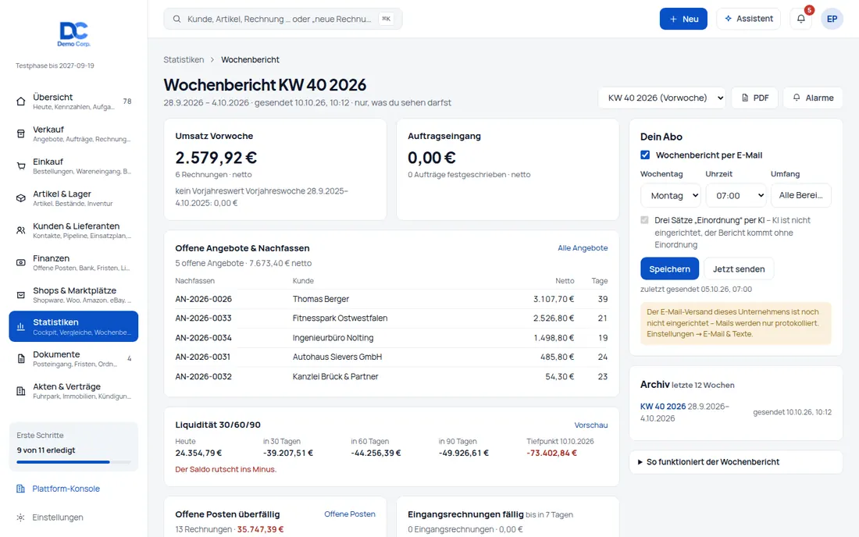The image size is (859, 537).
Task: Click the Erste Schritte progress bar
Action: tap(73, 462)
